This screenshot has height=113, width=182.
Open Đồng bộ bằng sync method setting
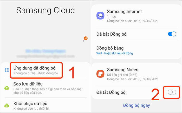[136, 50]
